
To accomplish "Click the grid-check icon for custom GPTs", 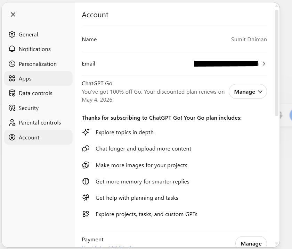I will 86,214.
